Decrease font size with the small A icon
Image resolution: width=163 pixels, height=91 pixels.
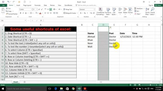(42, 9)
